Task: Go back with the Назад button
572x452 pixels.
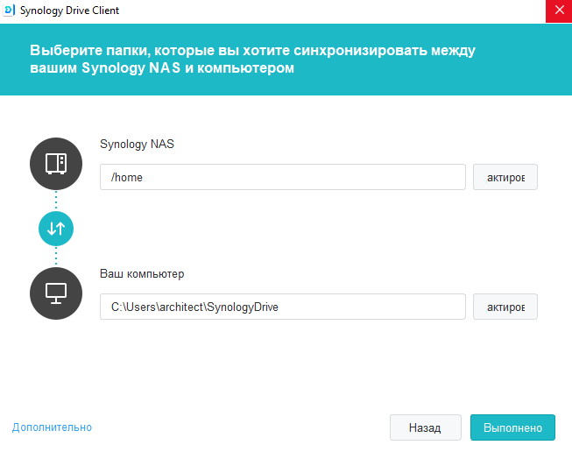Action: (x=425, y=428)
